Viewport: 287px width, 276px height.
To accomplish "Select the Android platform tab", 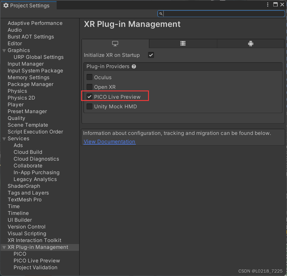I will point(250,43).
